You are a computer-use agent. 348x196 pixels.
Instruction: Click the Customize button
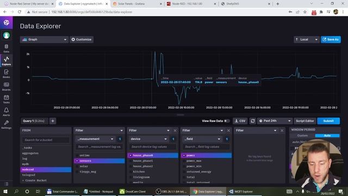[x=82, y=40]
